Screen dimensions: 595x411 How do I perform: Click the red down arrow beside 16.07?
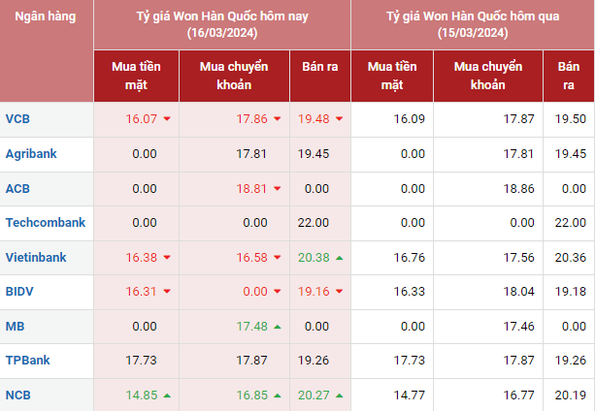(x=167, y=119)
